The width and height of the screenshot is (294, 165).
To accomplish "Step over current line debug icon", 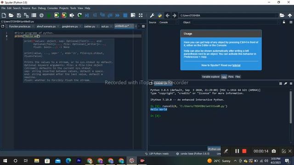I will (95, 15).
